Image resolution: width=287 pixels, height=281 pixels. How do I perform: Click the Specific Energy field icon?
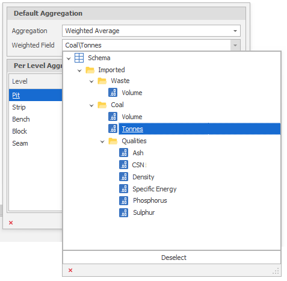coord(123,189)
